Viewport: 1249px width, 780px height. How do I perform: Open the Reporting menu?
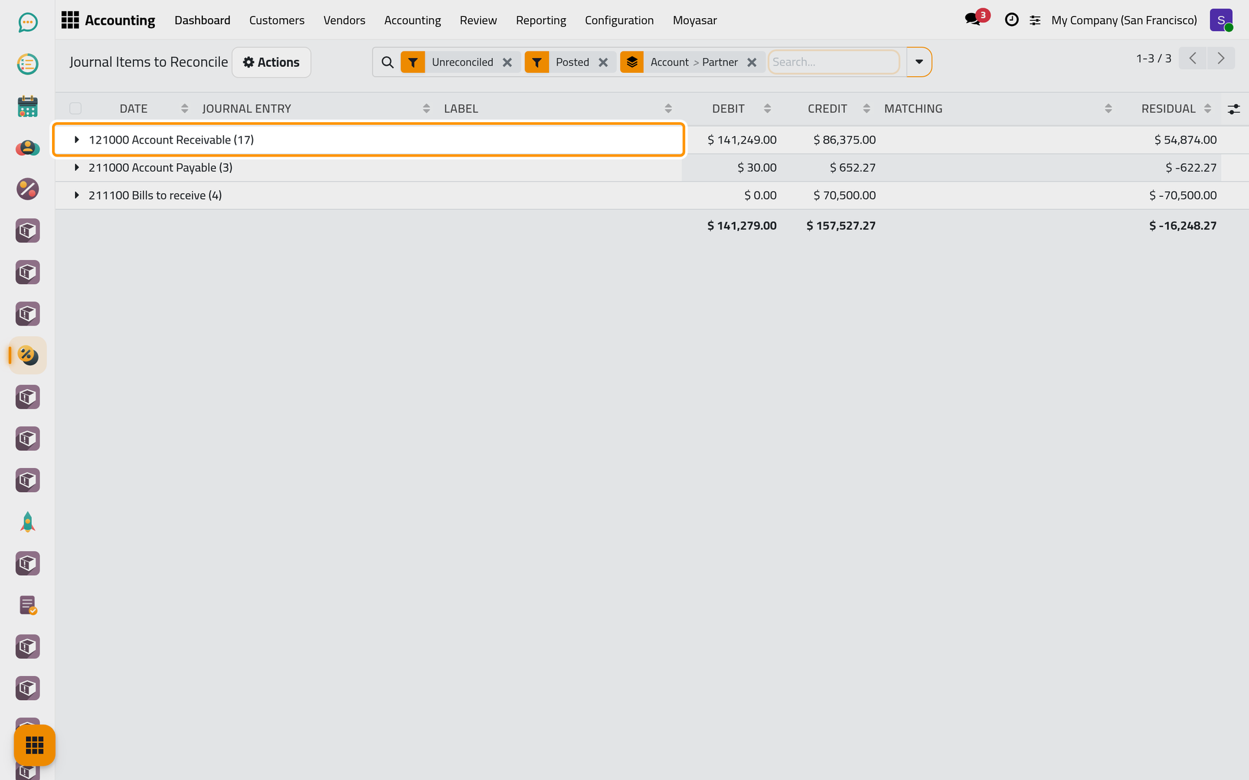click(541, 20)
